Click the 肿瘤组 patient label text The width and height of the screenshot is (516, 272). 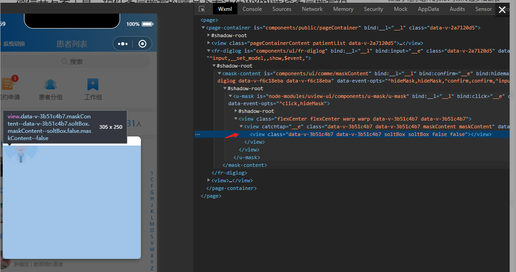[x=38, y=264]
